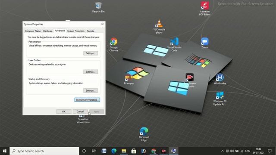This screenshot has height=155, width=276.
Task: Open Windows 10 Update Assistant shortcut
Action: (x=220, y=99)
